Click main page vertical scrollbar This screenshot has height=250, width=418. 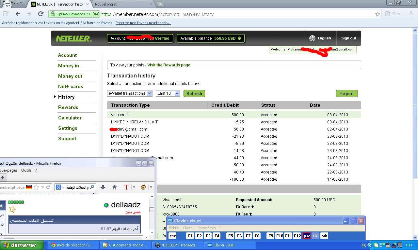click(415, 105)
